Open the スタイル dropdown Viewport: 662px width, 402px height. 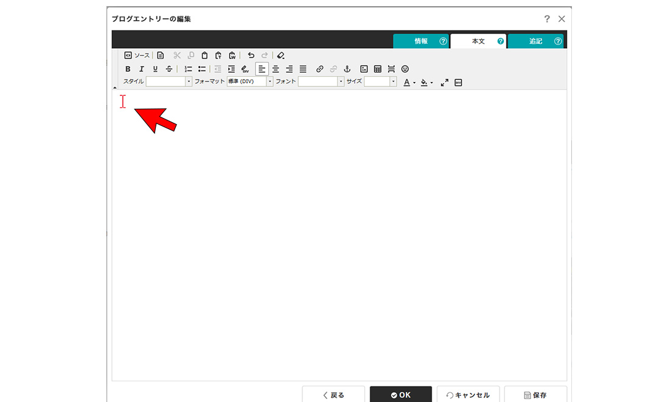coord(169,81)
